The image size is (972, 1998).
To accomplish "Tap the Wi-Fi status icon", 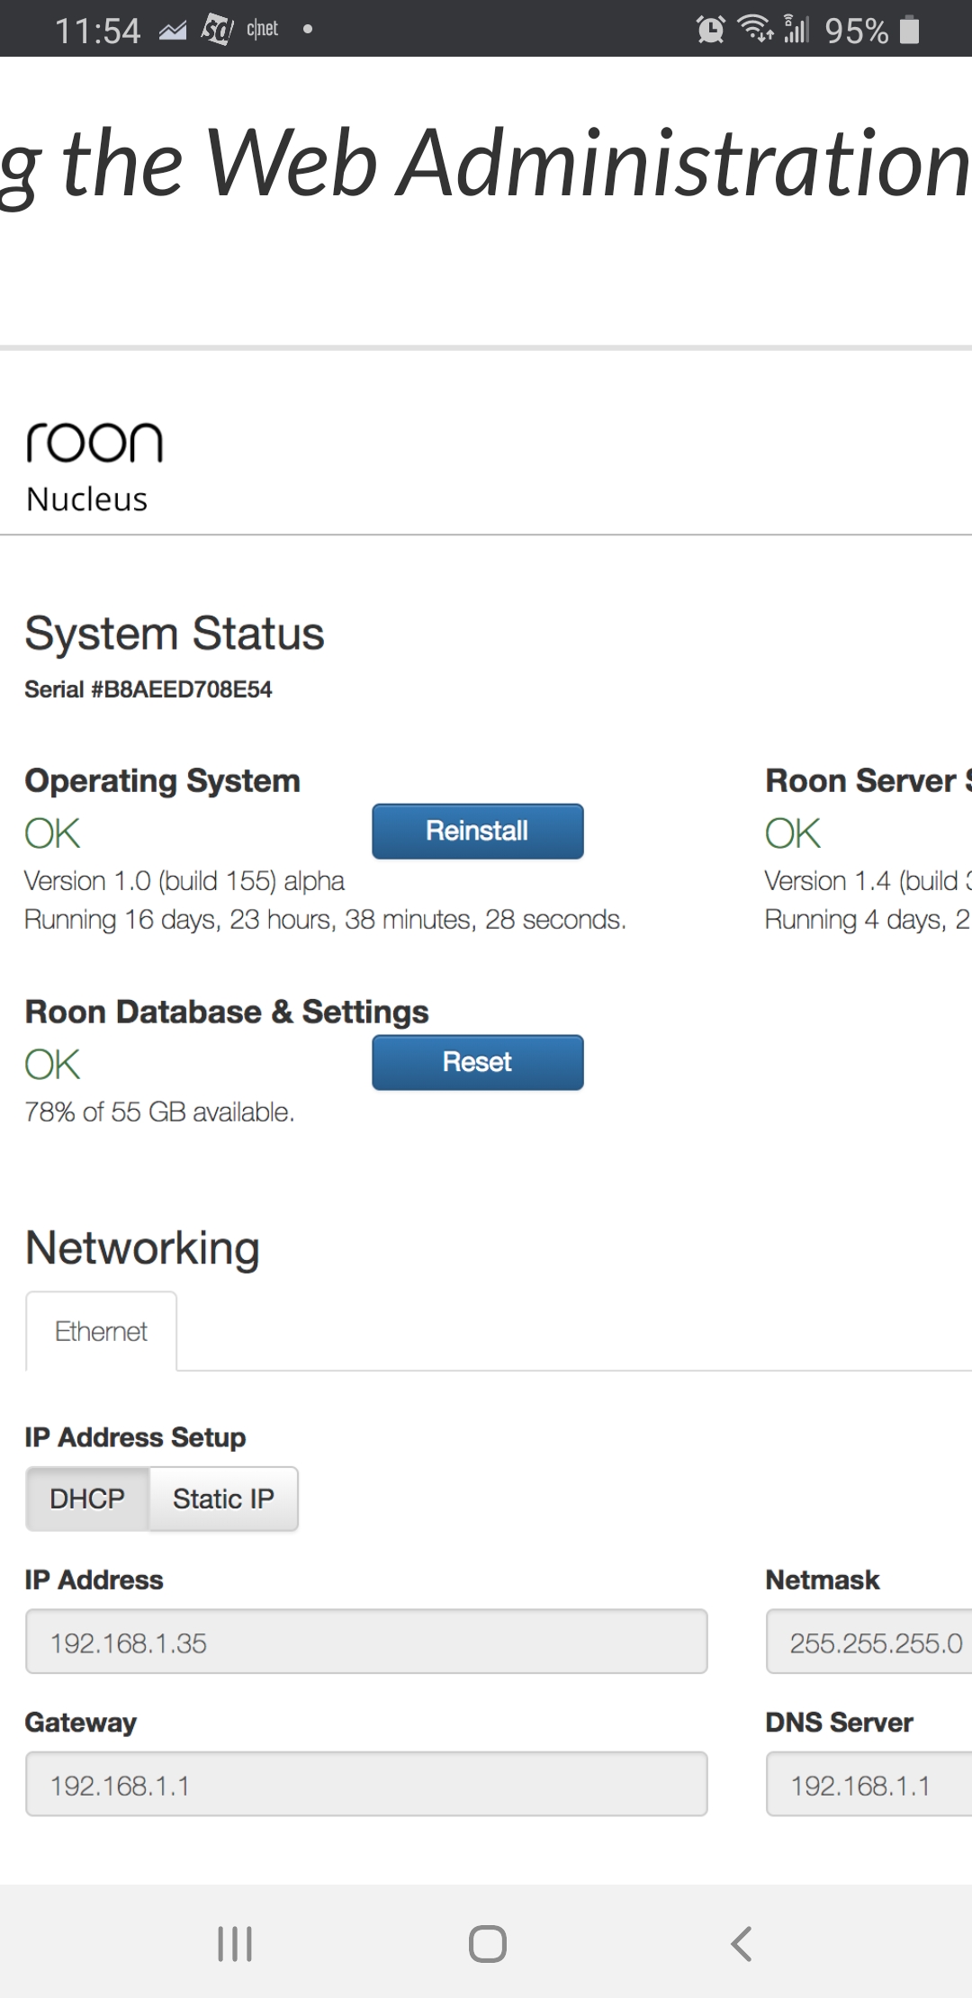I will (756, 29).
